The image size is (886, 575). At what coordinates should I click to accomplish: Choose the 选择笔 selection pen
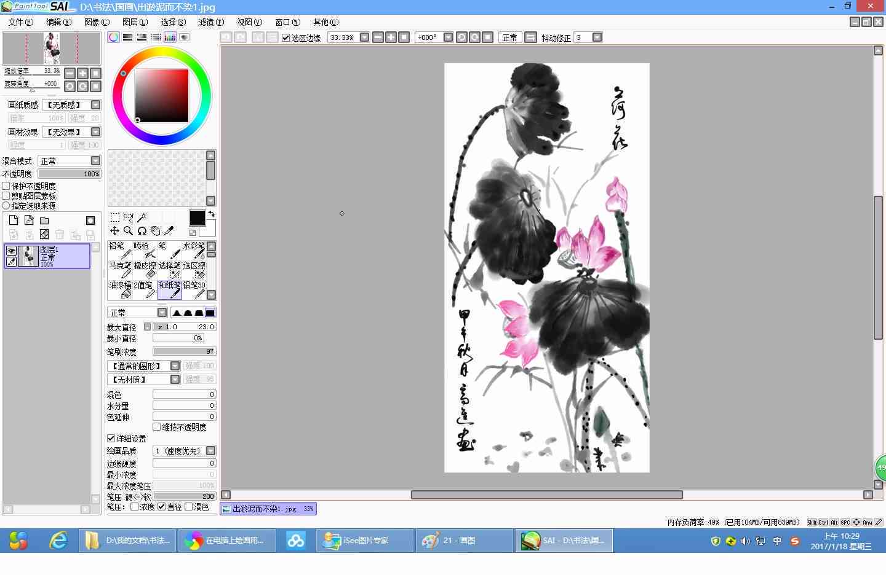point(169,270)
